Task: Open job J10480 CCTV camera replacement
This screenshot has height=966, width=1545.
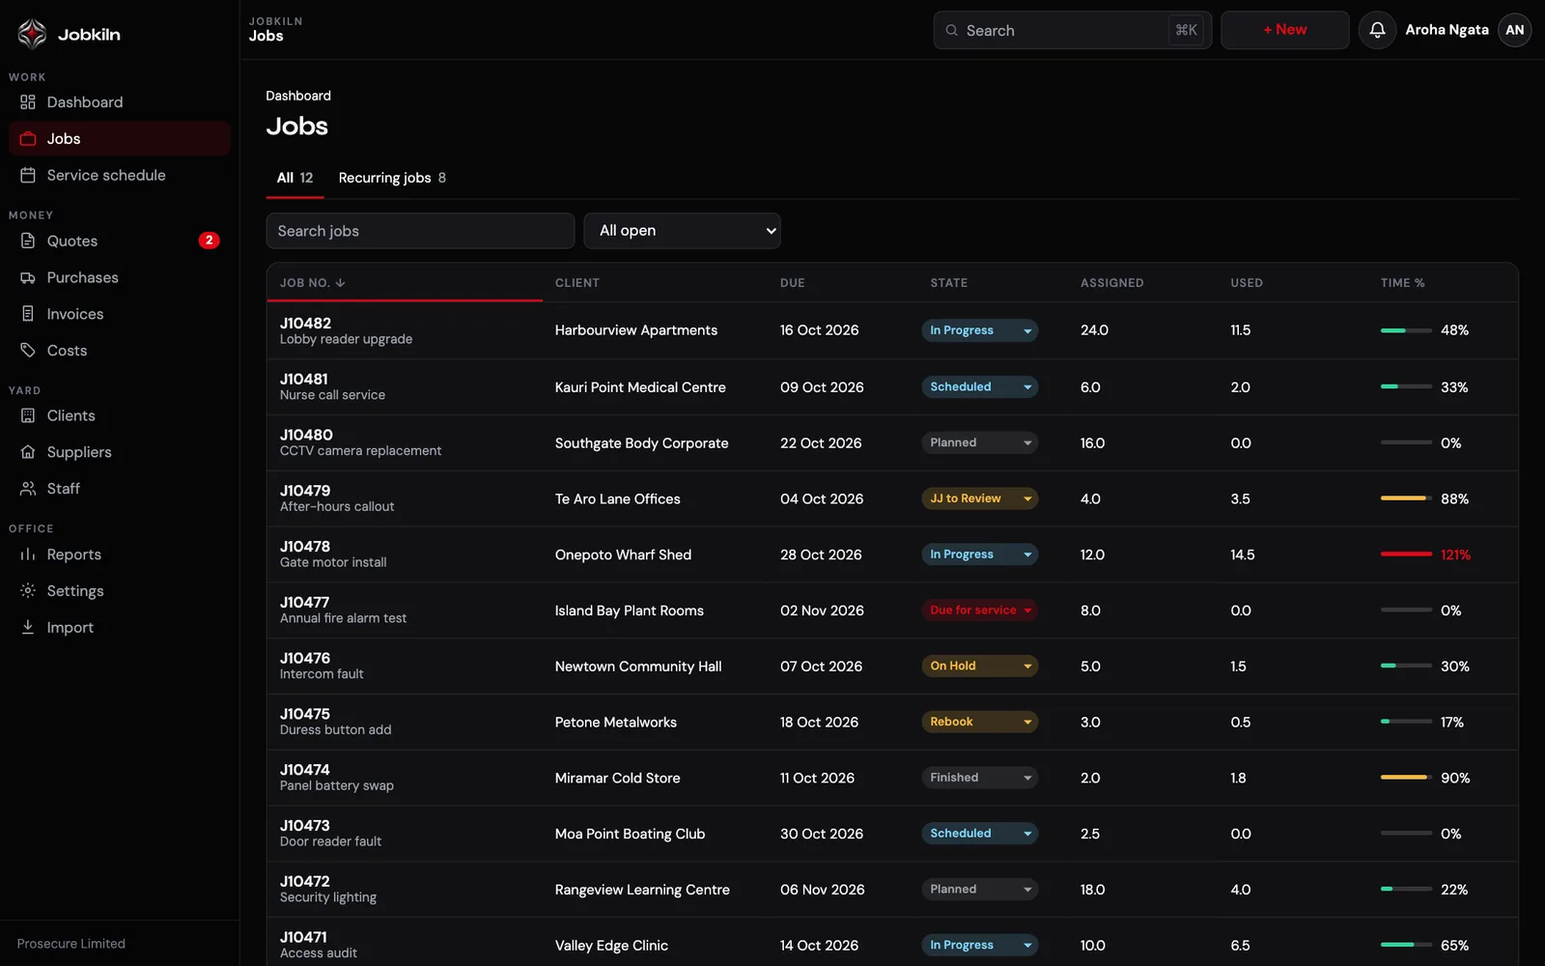Action: coord(360,442)
